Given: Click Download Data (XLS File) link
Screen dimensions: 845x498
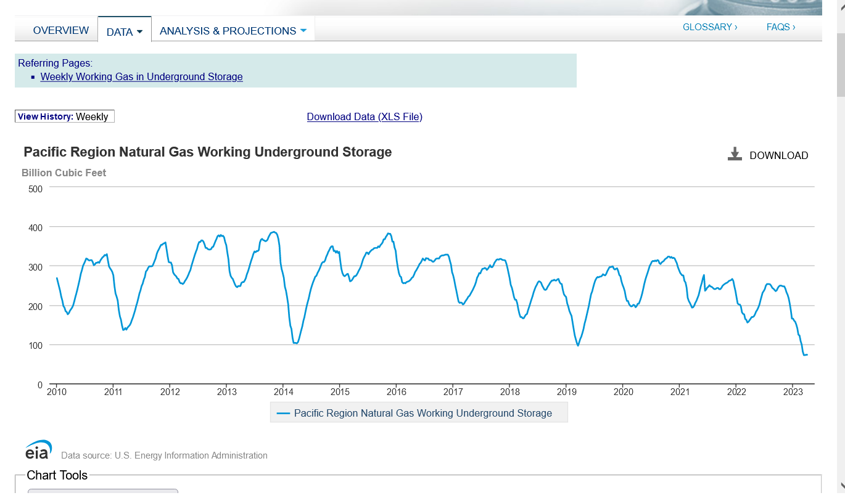Looking at the screenshot, I should [x=364, y=117].
